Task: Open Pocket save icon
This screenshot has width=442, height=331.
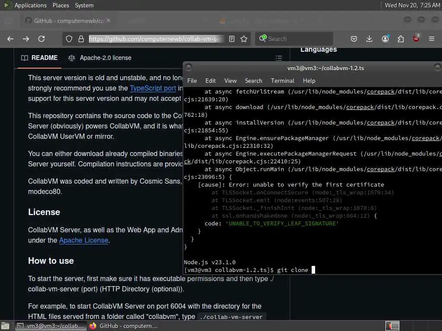Action: tap(354, 39)
